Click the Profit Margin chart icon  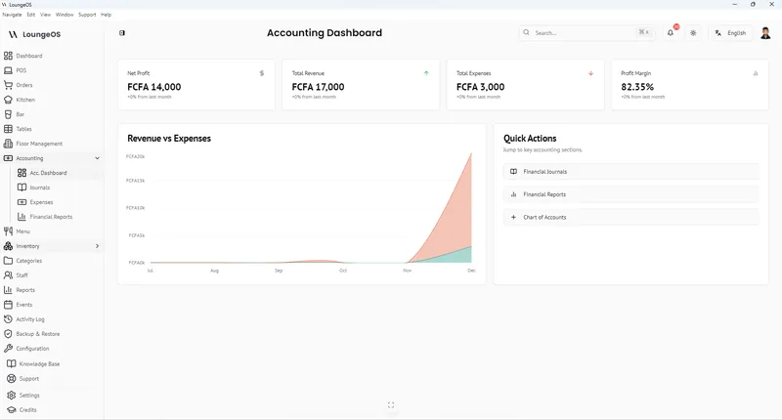pyautogui.click(x=756, y=73)
